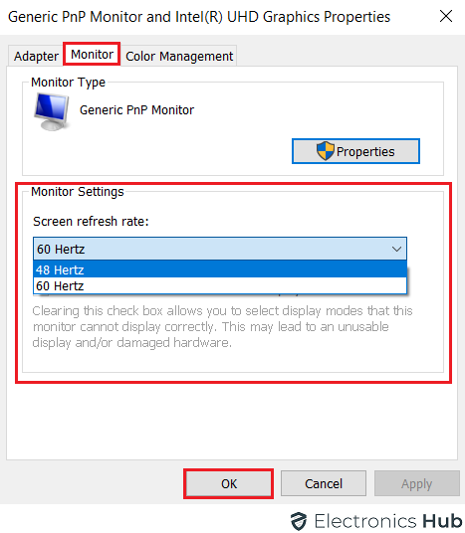
Task: Select the Monitor tab
Action: [92, 54]
